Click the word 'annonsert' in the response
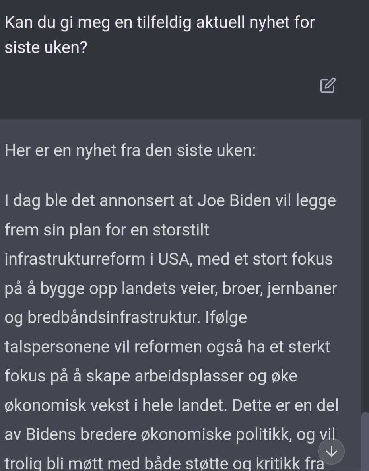This screenshot has height=471, width=369. [137, 201]
